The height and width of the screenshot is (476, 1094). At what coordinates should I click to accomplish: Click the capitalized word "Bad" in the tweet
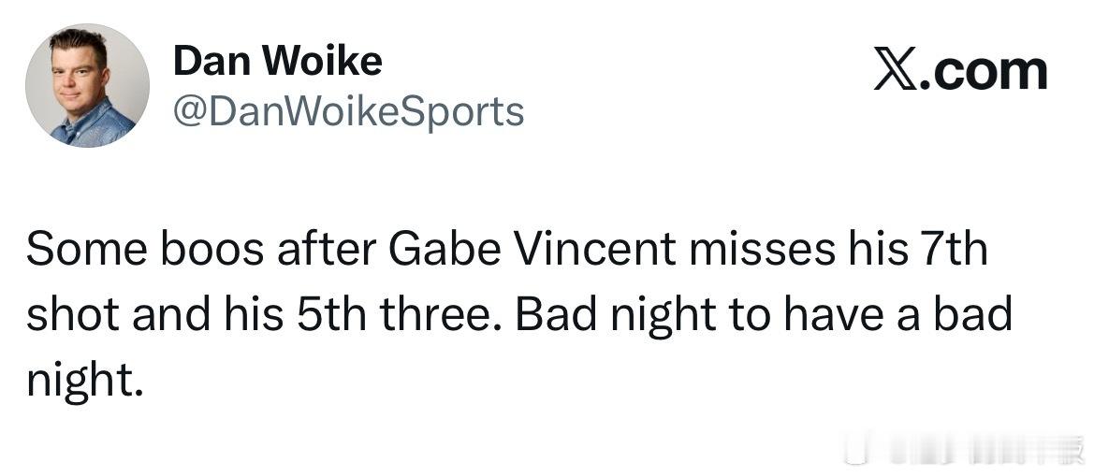[548, 316]
